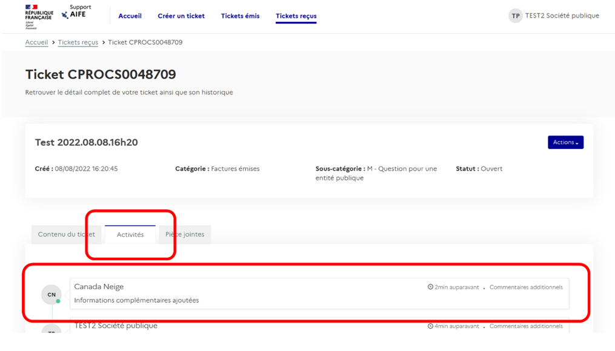This screenshot has width=615, height=351.
Task: Switch to the Contenu du ticket tab
Action: pyautogui.click(x=66, y=235)
